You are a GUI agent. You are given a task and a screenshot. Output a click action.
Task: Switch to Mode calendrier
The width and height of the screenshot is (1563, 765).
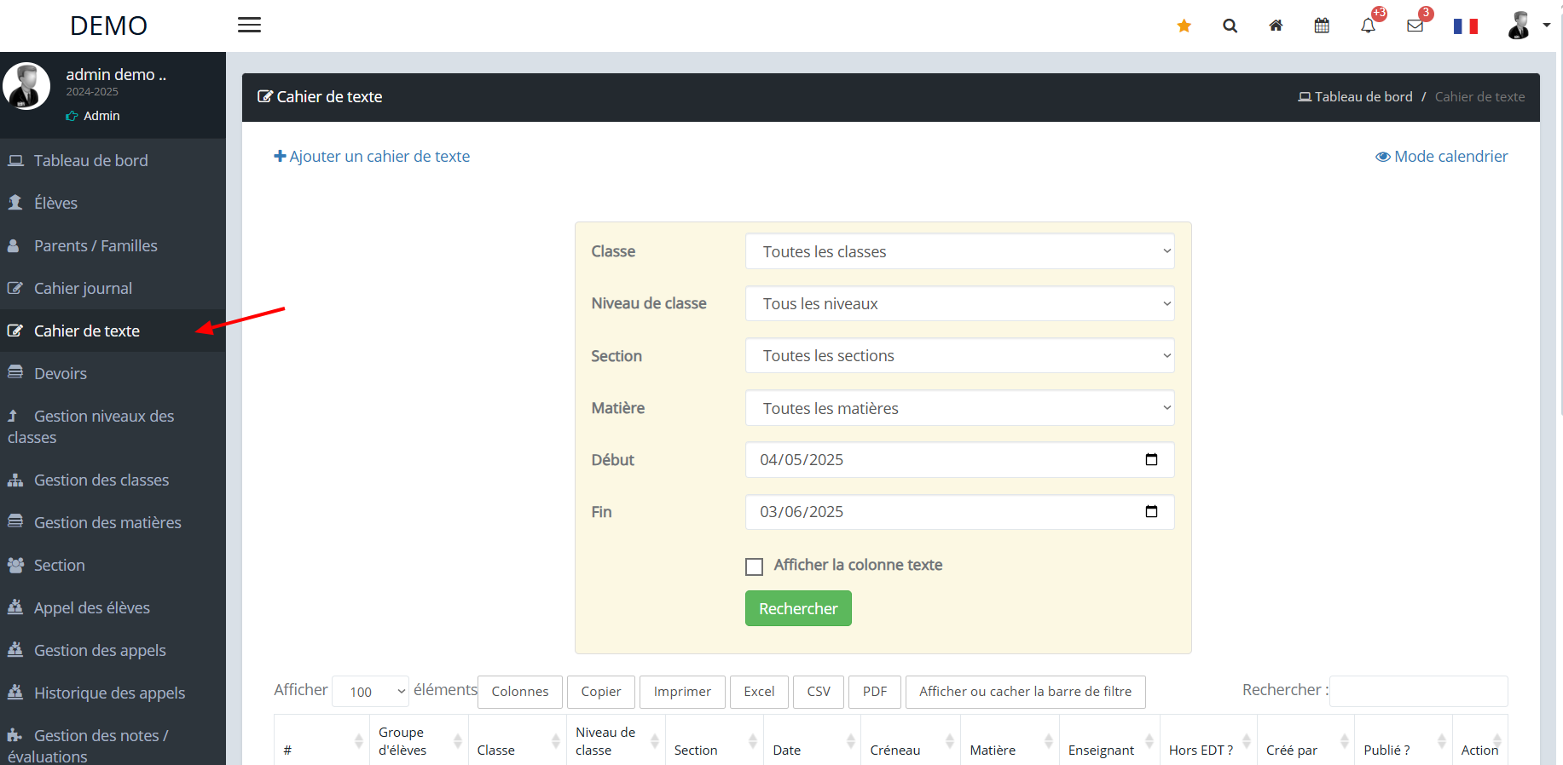point(1441,156)
